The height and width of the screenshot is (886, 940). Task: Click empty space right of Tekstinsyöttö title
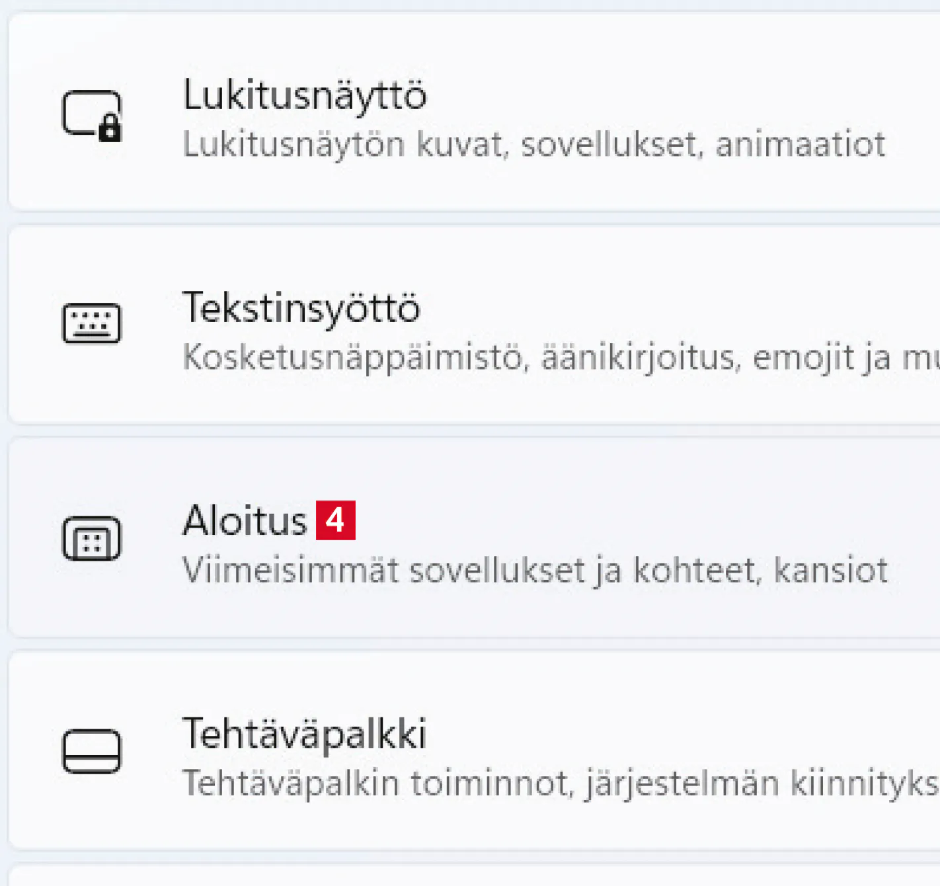click(x=661, y=308)
